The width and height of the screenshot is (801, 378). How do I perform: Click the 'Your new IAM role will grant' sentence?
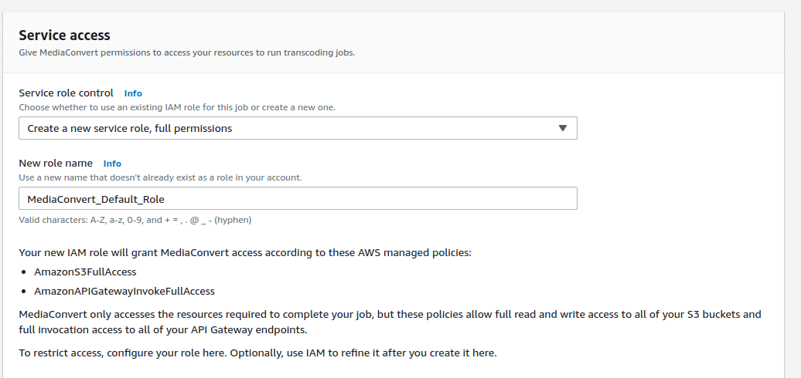pos(244,252)
